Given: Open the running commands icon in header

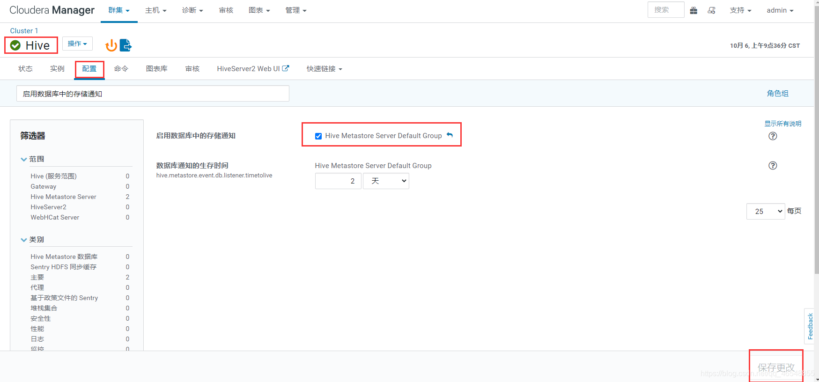Looking at the screenshot, I should [711, 10].
